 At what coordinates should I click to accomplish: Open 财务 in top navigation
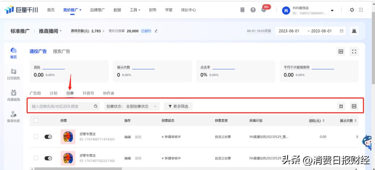click(x=153, y=10)
